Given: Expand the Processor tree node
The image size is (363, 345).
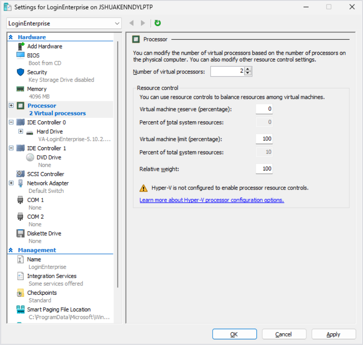Looking at the screenshot, I should pos(11,106).
